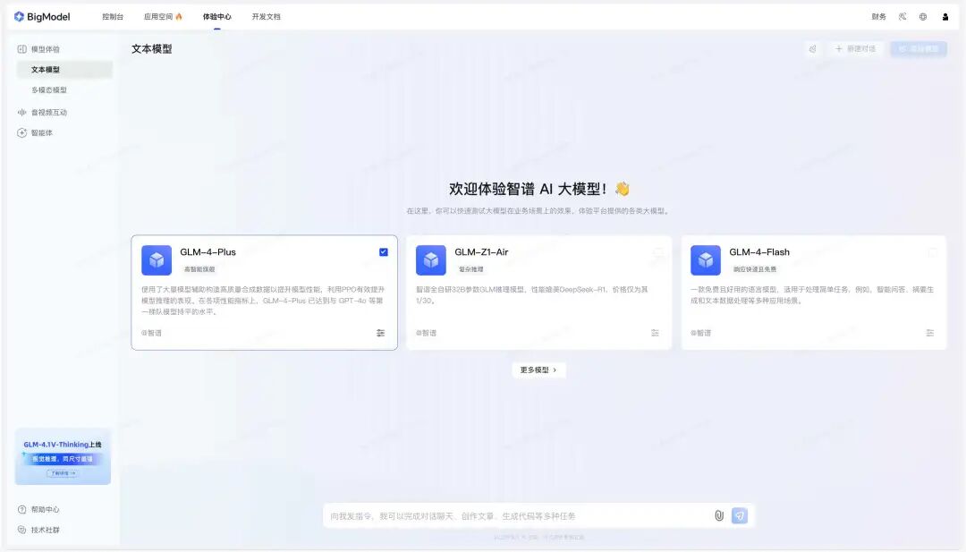Click the @智谱 label on the GLM-Z1-Air card
The image size is (966, 552).
(x=426, y=333)
